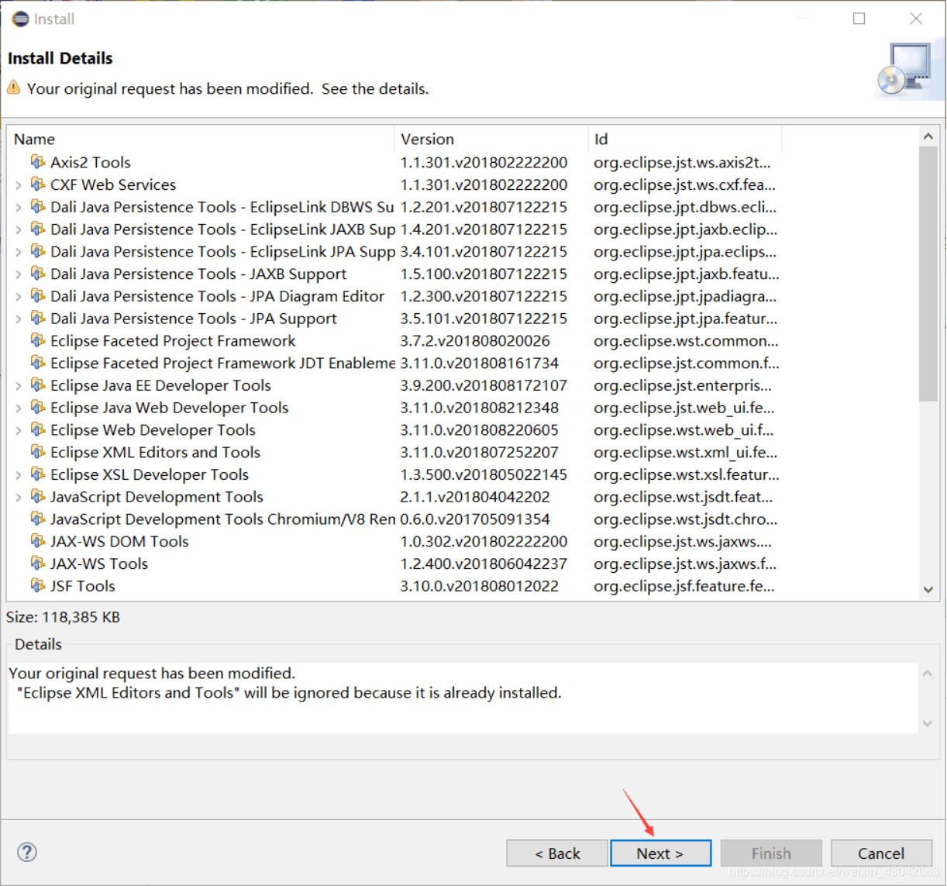Click Faceted Project Framework JDT Enablement icon
Image resolution: width=947 pixels, height=886 pixels.
tap(37, 363)
